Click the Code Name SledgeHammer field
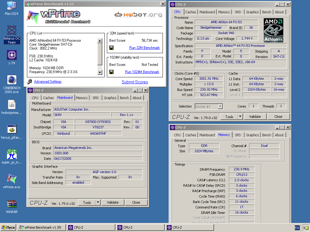310x232 pixels. (211, 27)
